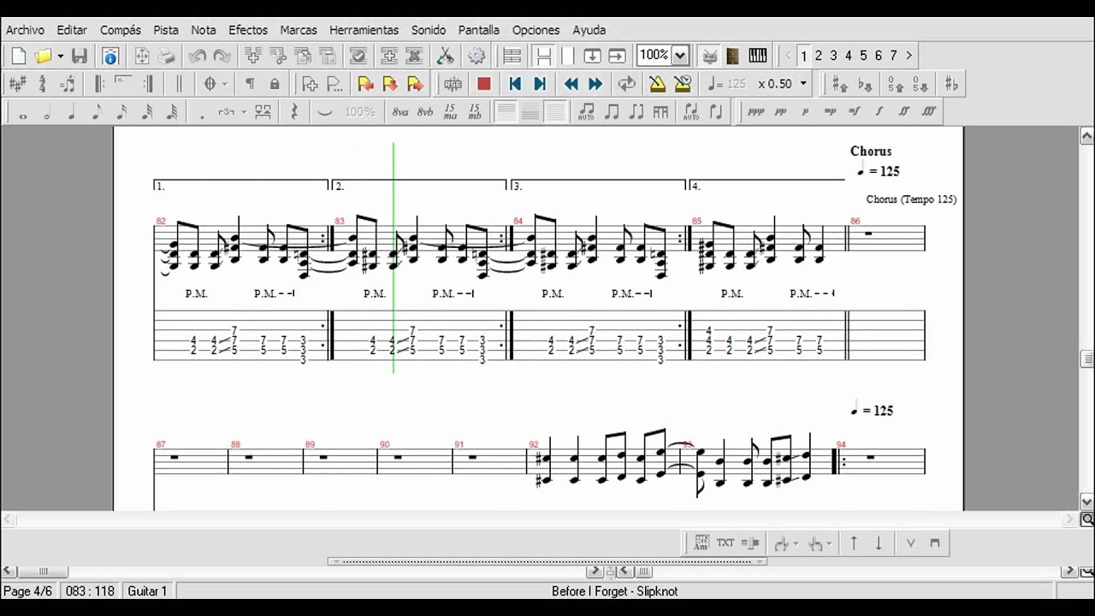The image size is (1095, 616).
Task: Insert text with the TXT icon
Action: point(725,542)
